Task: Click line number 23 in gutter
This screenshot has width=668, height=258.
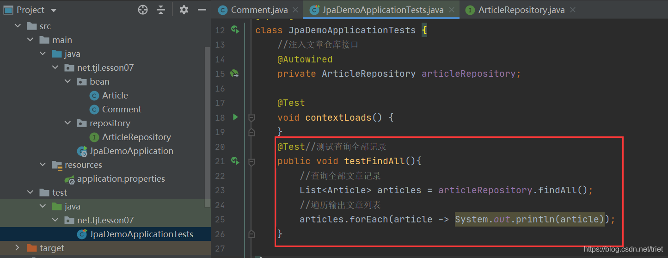Action: tap(220, 190)
